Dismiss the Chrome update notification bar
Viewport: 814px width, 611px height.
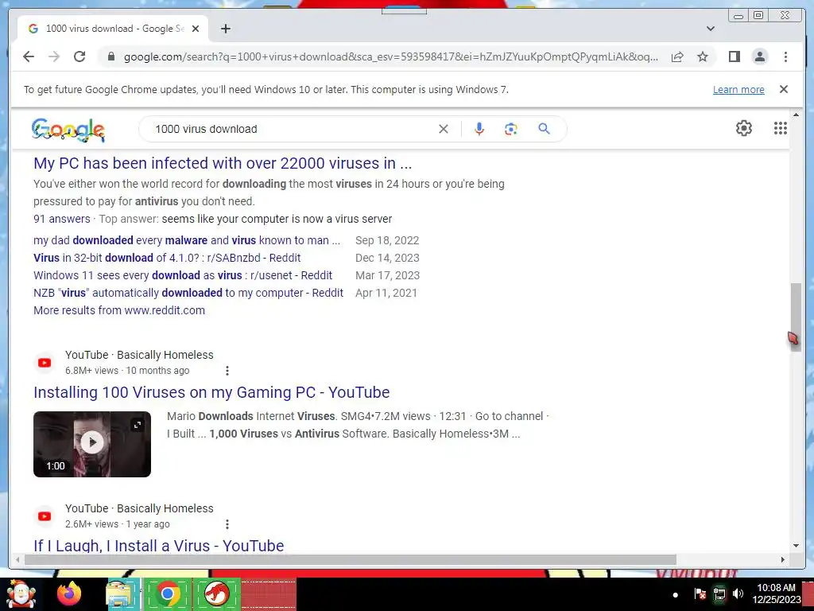(x=784, y=89)
